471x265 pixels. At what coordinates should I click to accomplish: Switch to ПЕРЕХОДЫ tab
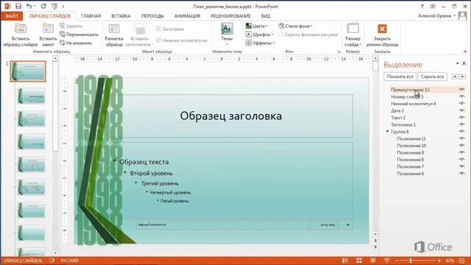(x=152, y=16)
